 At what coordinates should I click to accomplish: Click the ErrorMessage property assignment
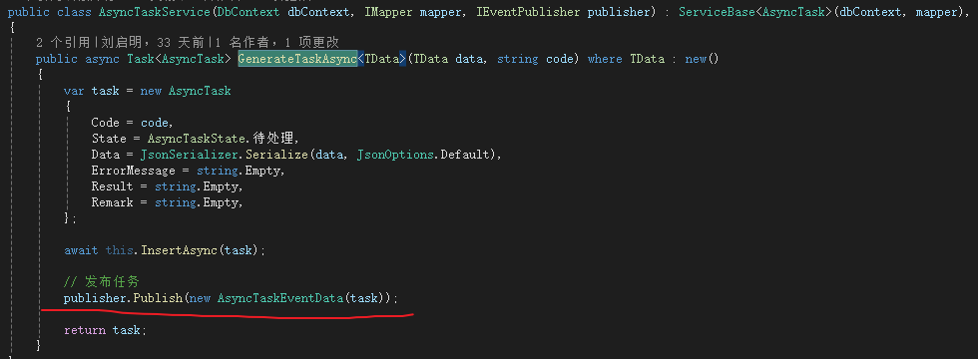pos(188,171)
